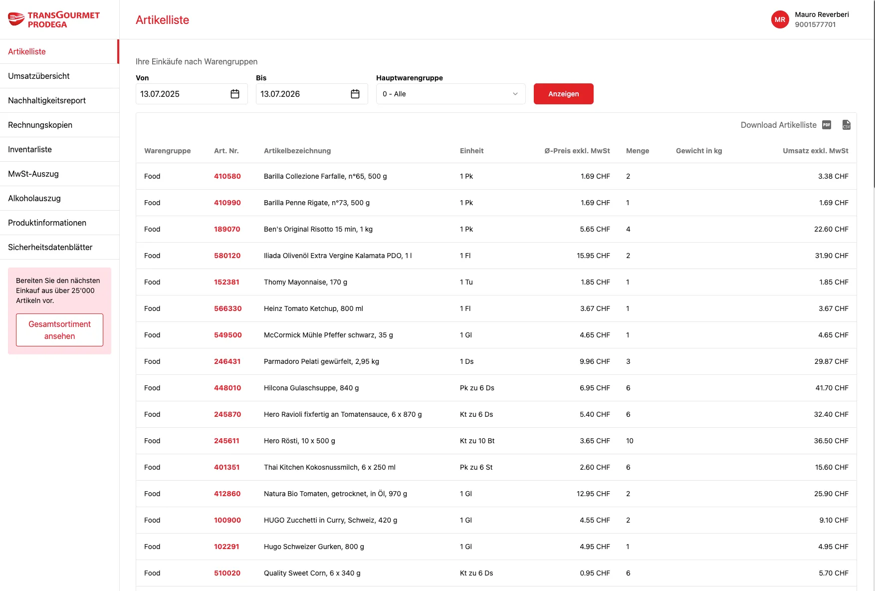Open article number 100900

tap(227, 520)
